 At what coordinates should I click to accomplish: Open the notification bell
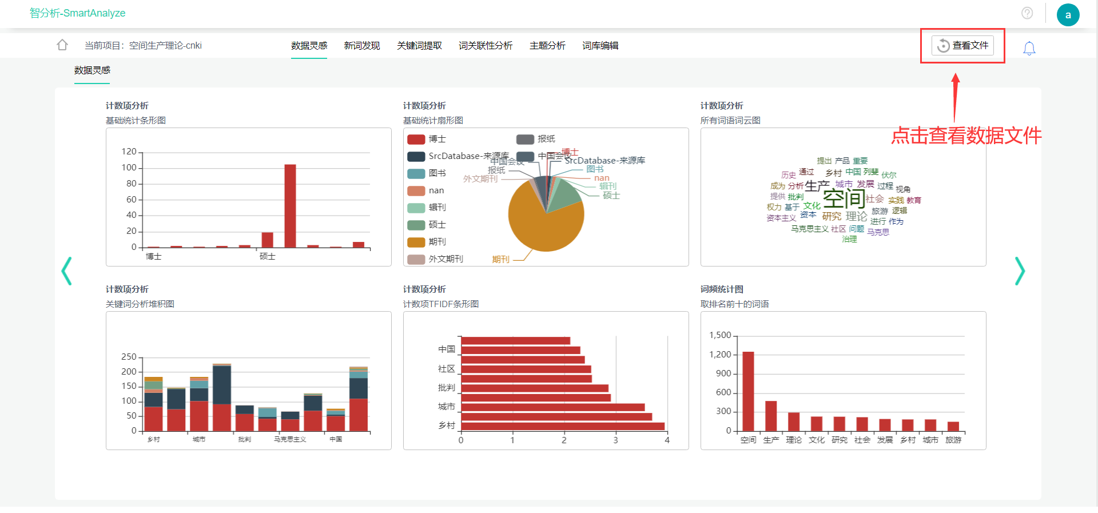coord(1029,49)
